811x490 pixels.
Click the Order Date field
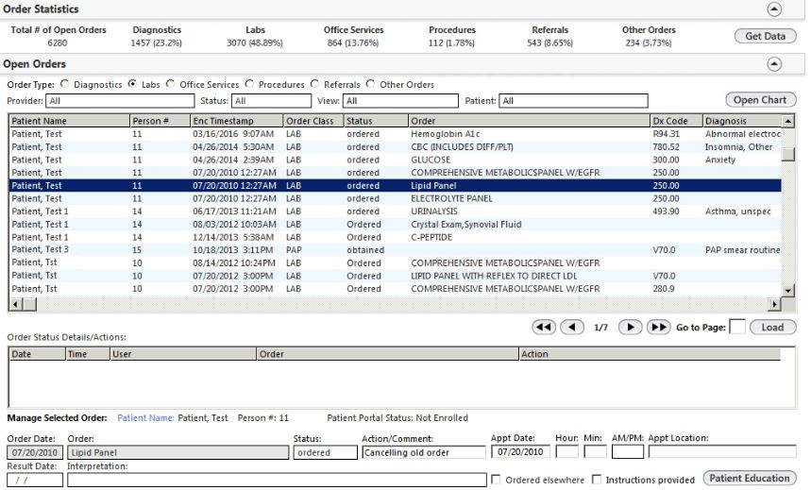pyautogui.click(x=35, y=453)
